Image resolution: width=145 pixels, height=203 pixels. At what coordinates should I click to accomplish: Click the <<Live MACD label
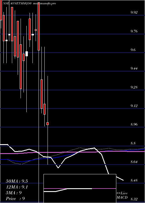click(x=122, y=195)
